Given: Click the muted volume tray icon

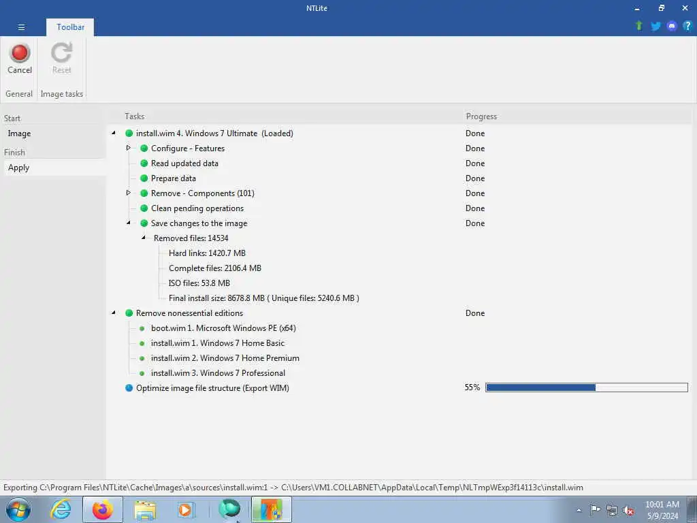Looking at the screenshot, I should [628, 510].
